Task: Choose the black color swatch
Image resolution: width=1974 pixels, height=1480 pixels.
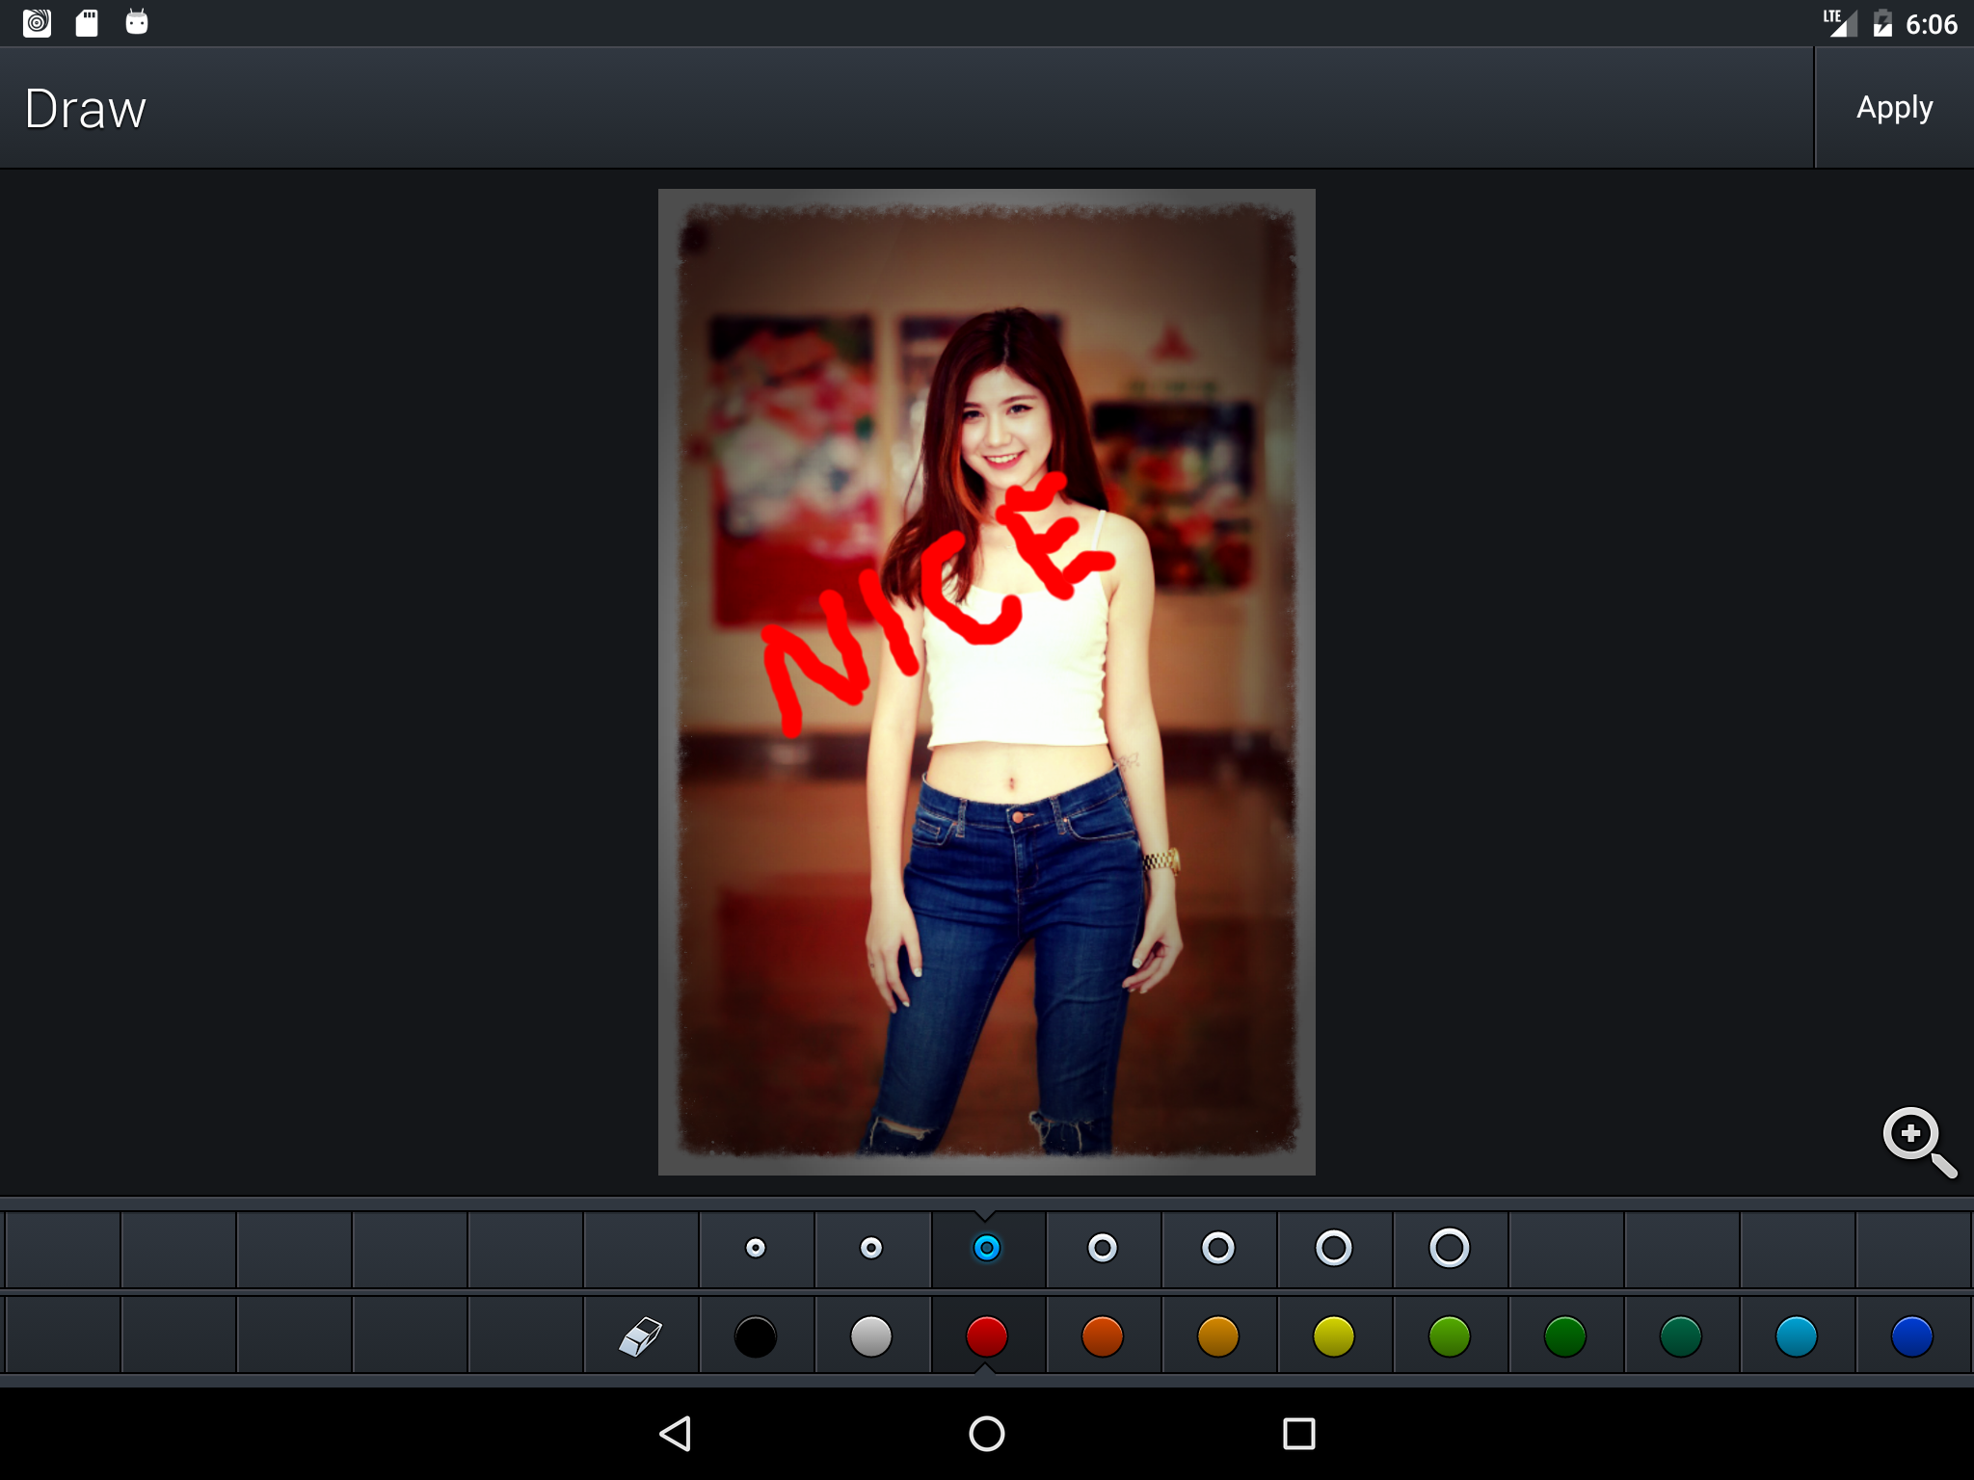Action: pos(756,1336)
